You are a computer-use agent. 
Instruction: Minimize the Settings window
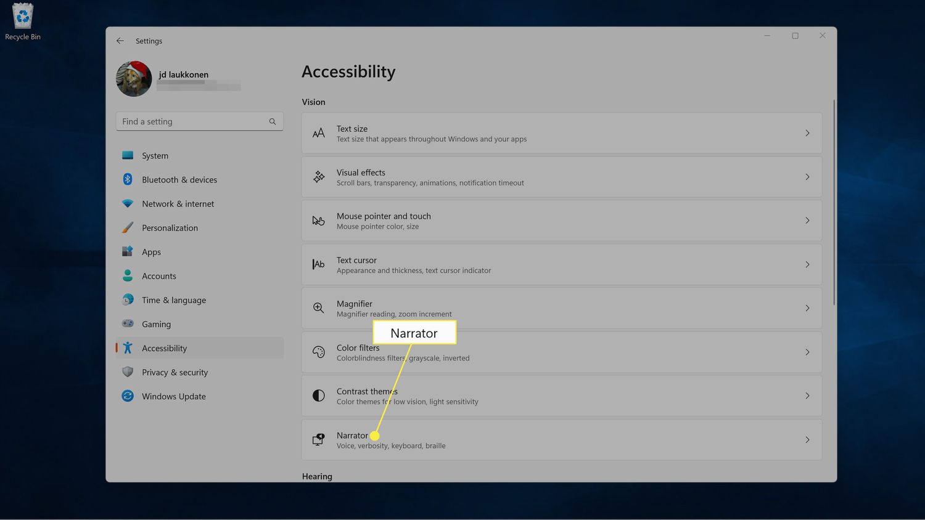(x=767, y=36)
